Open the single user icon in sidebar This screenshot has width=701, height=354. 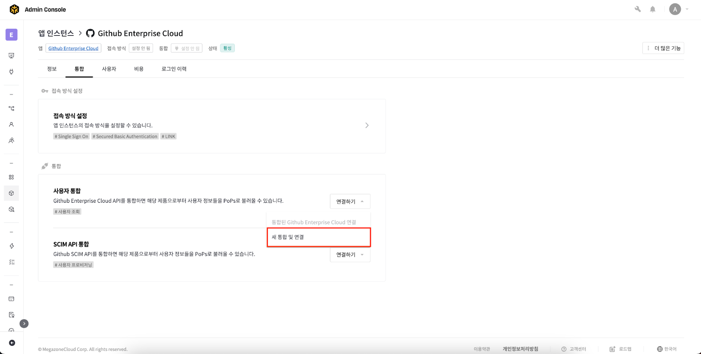(x=11, y=125)
